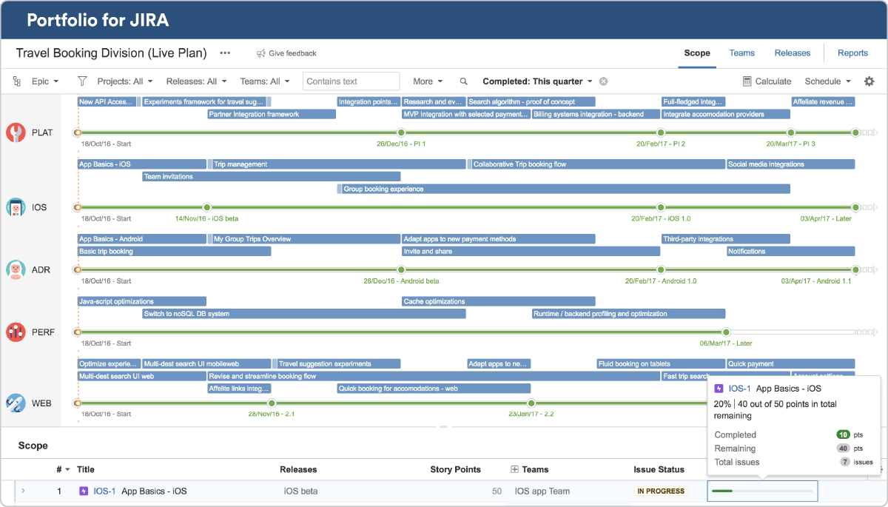The height and width of the screenshot is (507, 888).
Task: Switch to the Reports tab
Action: point(852,53)
